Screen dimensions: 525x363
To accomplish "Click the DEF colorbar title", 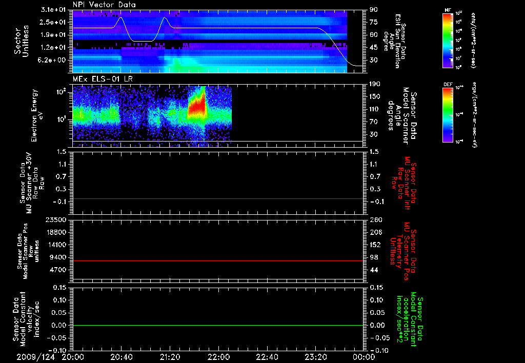I will pyautogui.click(x=448, y=85).
